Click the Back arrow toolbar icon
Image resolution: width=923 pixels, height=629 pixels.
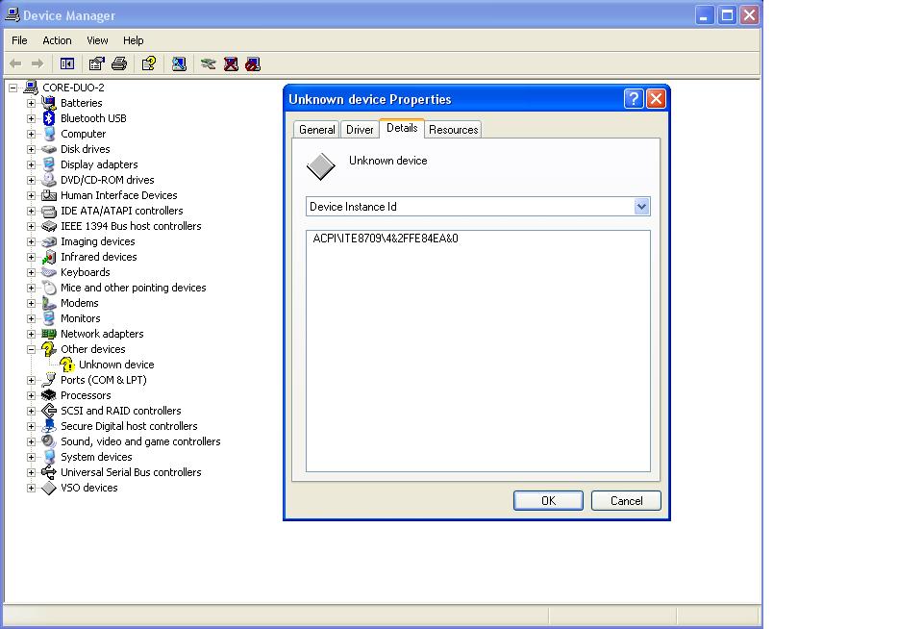pos(16,63)
